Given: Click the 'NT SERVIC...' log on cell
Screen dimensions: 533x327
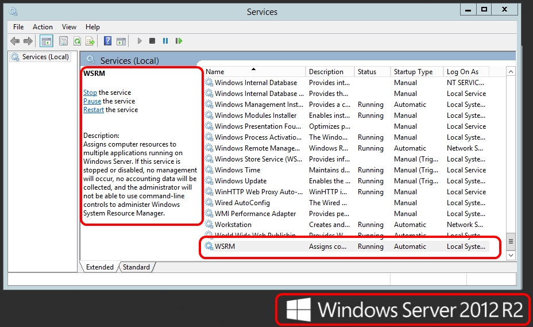Looking at the screenshot, I should pyautogui.click(x=465, y=83).
